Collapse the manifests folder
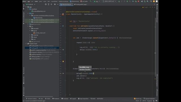Image resolution: width=181 pixels, height=102 pixels. (28, 9)
